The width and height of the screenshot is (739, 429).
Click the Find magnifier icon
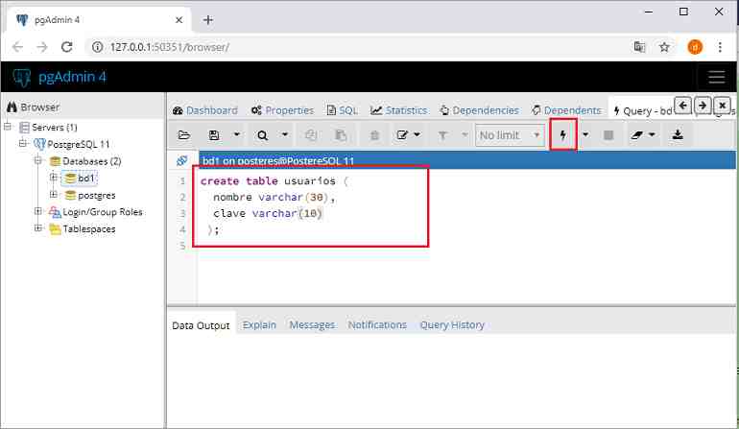click(263, 135)
